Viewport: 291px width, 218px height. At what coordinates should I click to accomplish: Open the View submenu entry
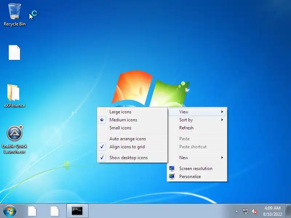197,112
